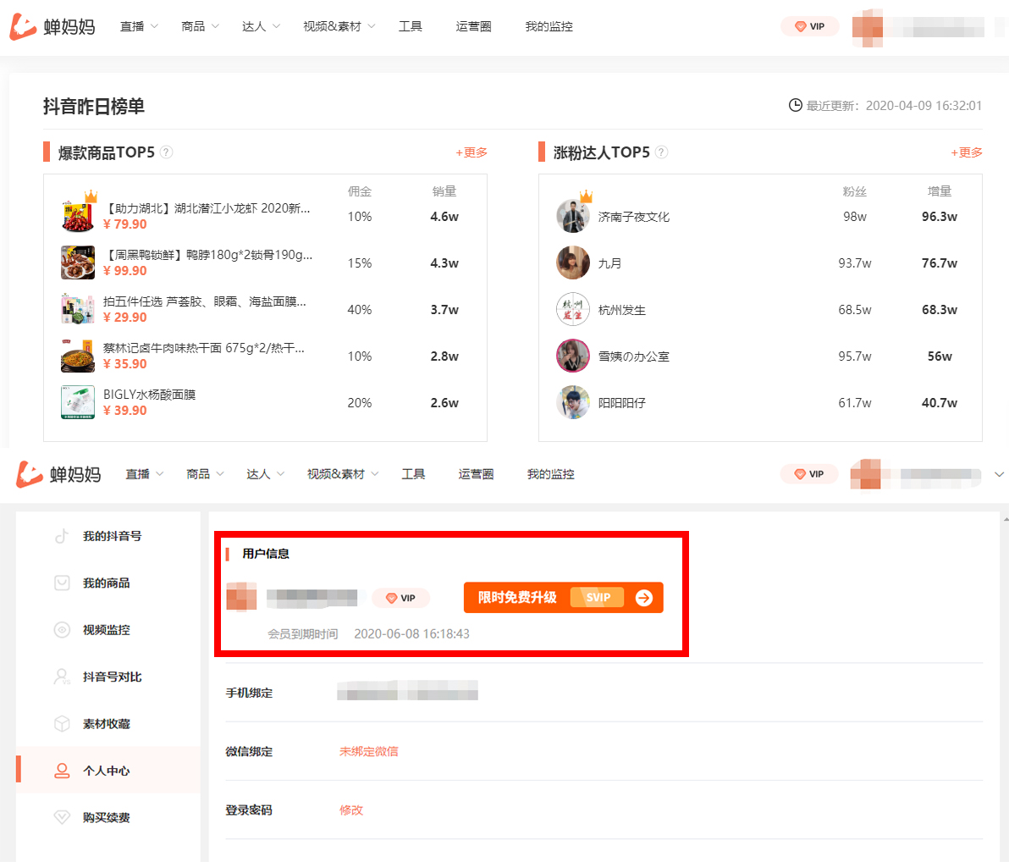This screenshot has width=1009, height=862.
Task: Open 雪姨の办公室 avatar
Action: pos(573,356)
